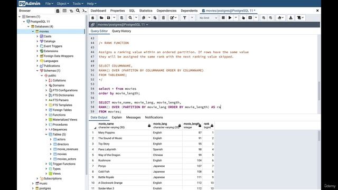Select the actors table in tree

click(61, 139)
